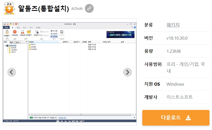
Task: Click the Windows supported OS value
Action: pyautogui.click(x=175, y=84)
